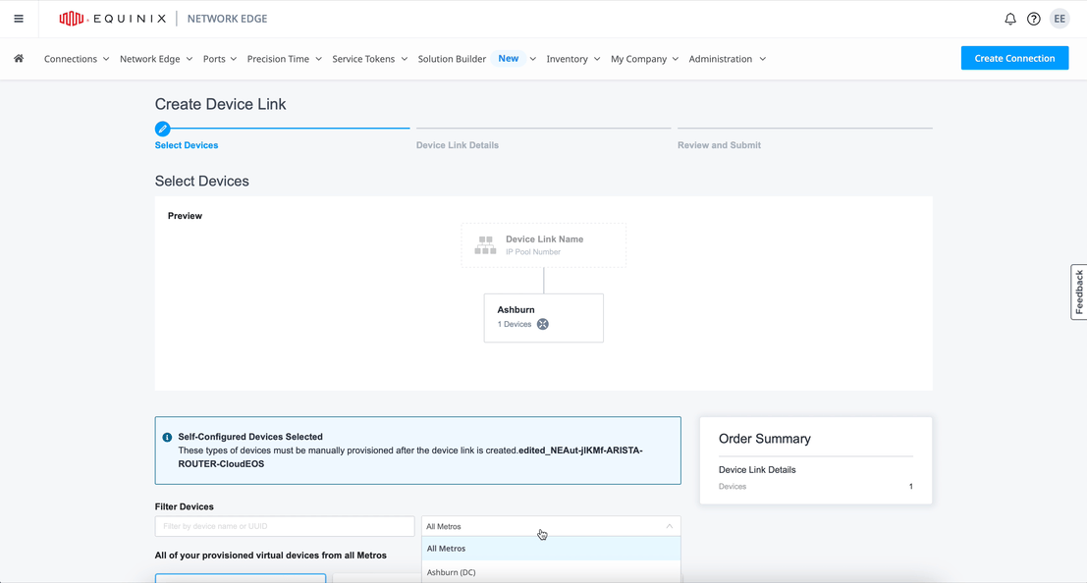Click the Equinix logo

[x=113, y=19]
